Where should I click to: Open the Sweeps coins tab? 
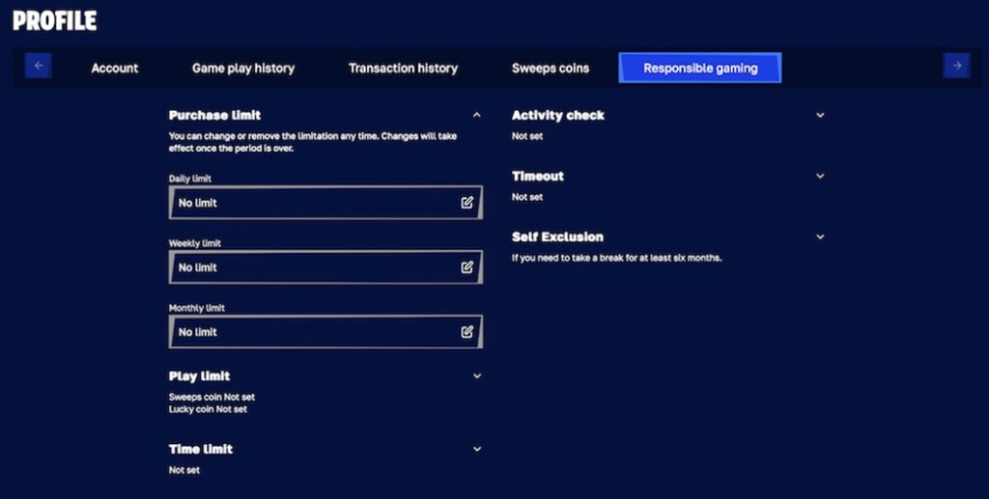click(x=551, y=69)
